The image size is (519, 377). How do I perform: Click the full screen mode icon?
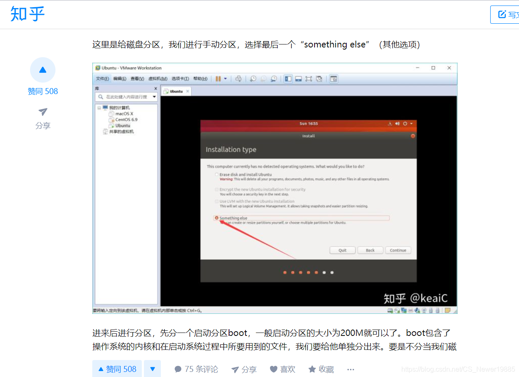309,79
